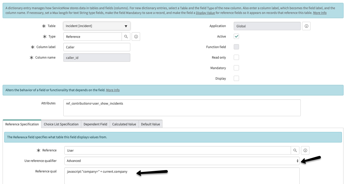Click inside the Column label field
Viewport: 344px width, 184px height.
pos(97,47)
